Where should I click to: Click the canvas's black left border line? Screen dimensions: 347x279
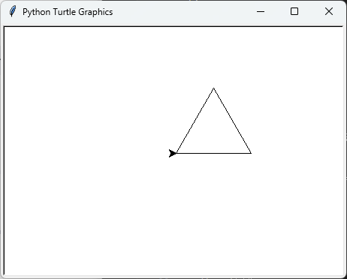coord(4,150)
